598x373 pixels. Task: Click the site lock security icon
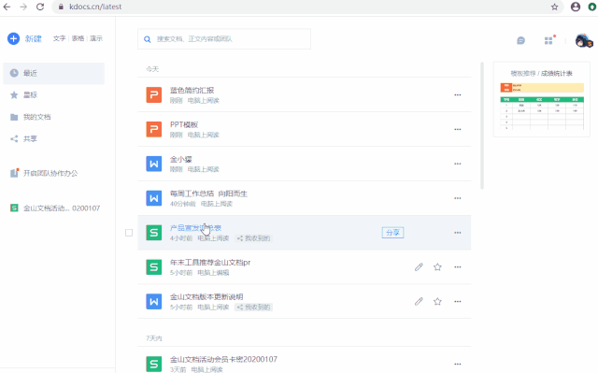[61, 7]
